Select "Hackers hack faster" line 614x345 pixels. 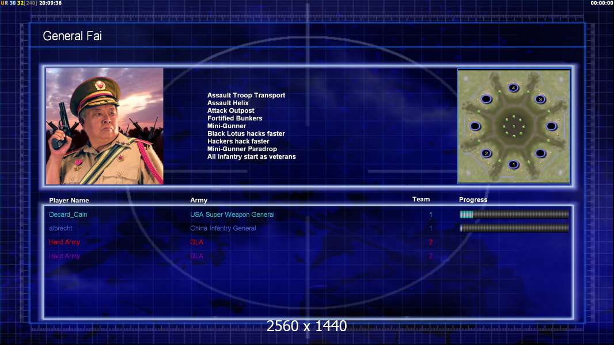(238, 141)
